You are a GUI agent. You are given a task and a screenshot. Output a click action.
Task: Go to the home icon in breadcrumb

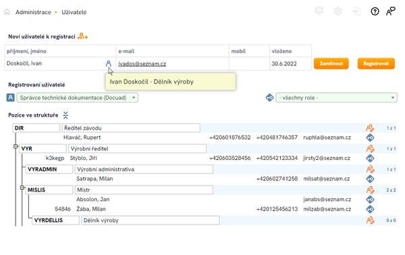[x=7, y=12]
